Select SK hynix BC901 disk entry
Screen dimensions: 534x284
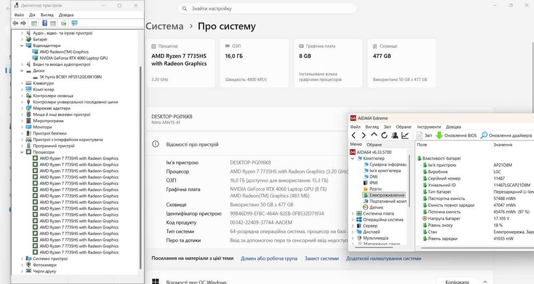pos(70,77)
